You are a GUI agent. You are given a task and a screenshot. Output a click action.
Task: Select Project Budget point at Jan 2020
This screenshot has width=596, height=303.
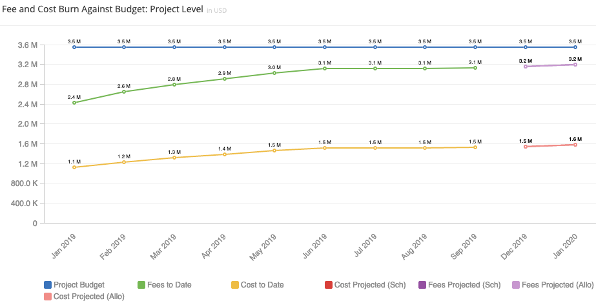[575, 47]
